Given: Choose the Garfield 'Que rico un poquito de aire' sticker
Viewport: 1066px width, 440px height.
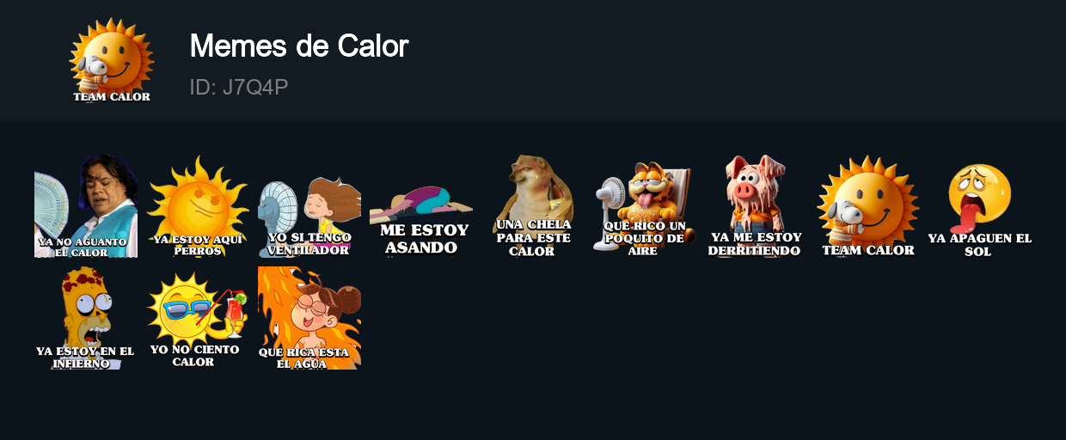Looking at the screenshot, I should (x=645, y=206).
